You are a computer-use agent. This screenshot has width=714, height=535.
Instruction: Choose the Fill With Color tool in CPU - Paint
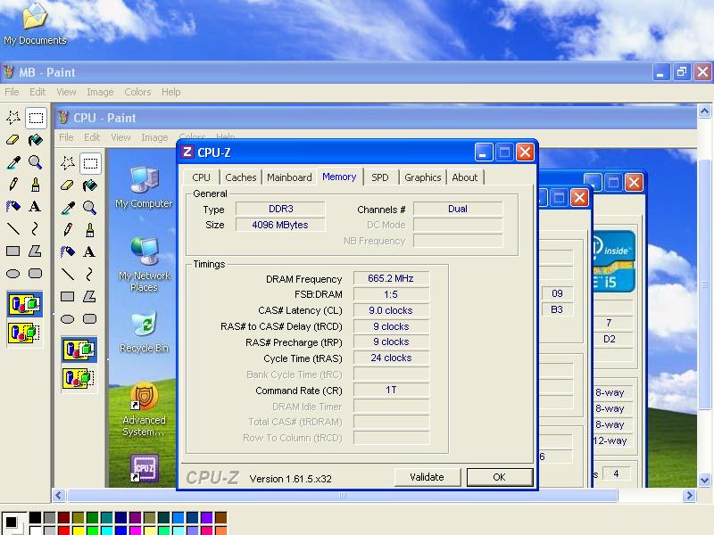[89, 185]
